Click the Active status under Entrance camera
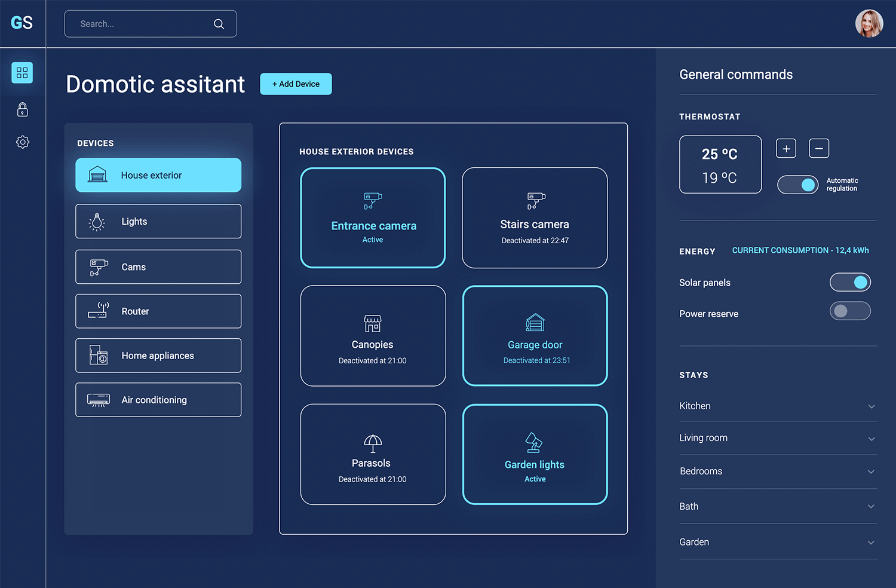896x588 pixels. tap(373, 240)
